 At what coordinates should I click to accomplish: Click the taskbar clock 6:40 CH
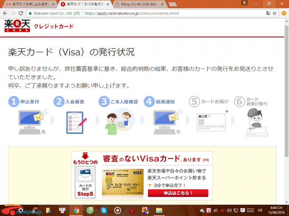point(276,210)
